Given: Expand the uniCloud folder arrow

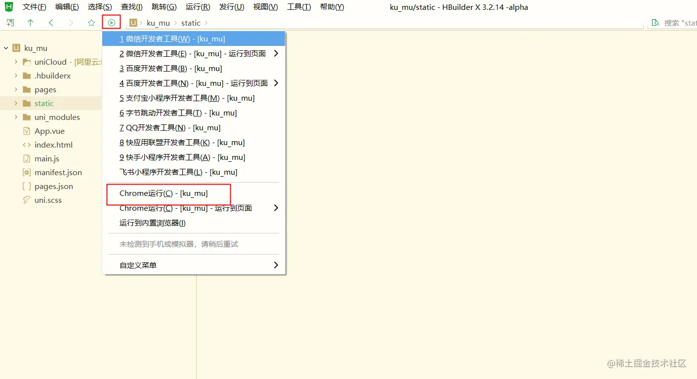Looking at the screenshot, I should point(16,62).
